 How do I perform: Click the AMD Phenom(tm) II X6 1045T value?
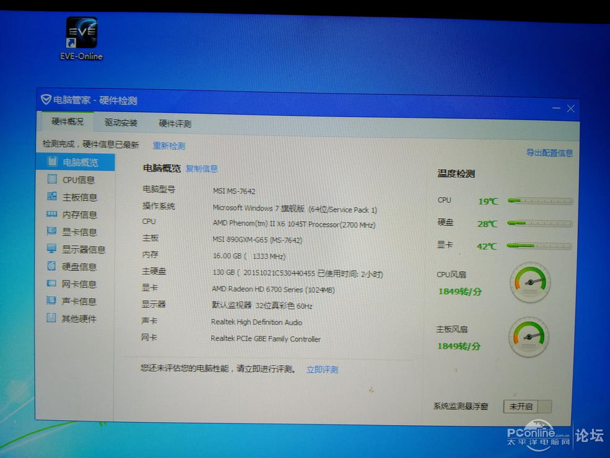point(294,224)
